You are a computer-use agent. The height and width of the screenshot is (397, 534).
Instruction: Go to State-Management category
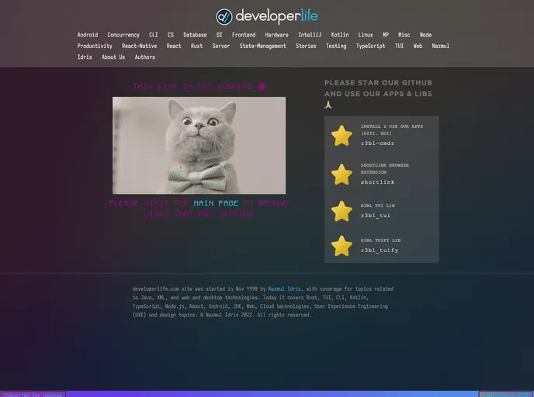pyautogui.click(x=262, y=46)
